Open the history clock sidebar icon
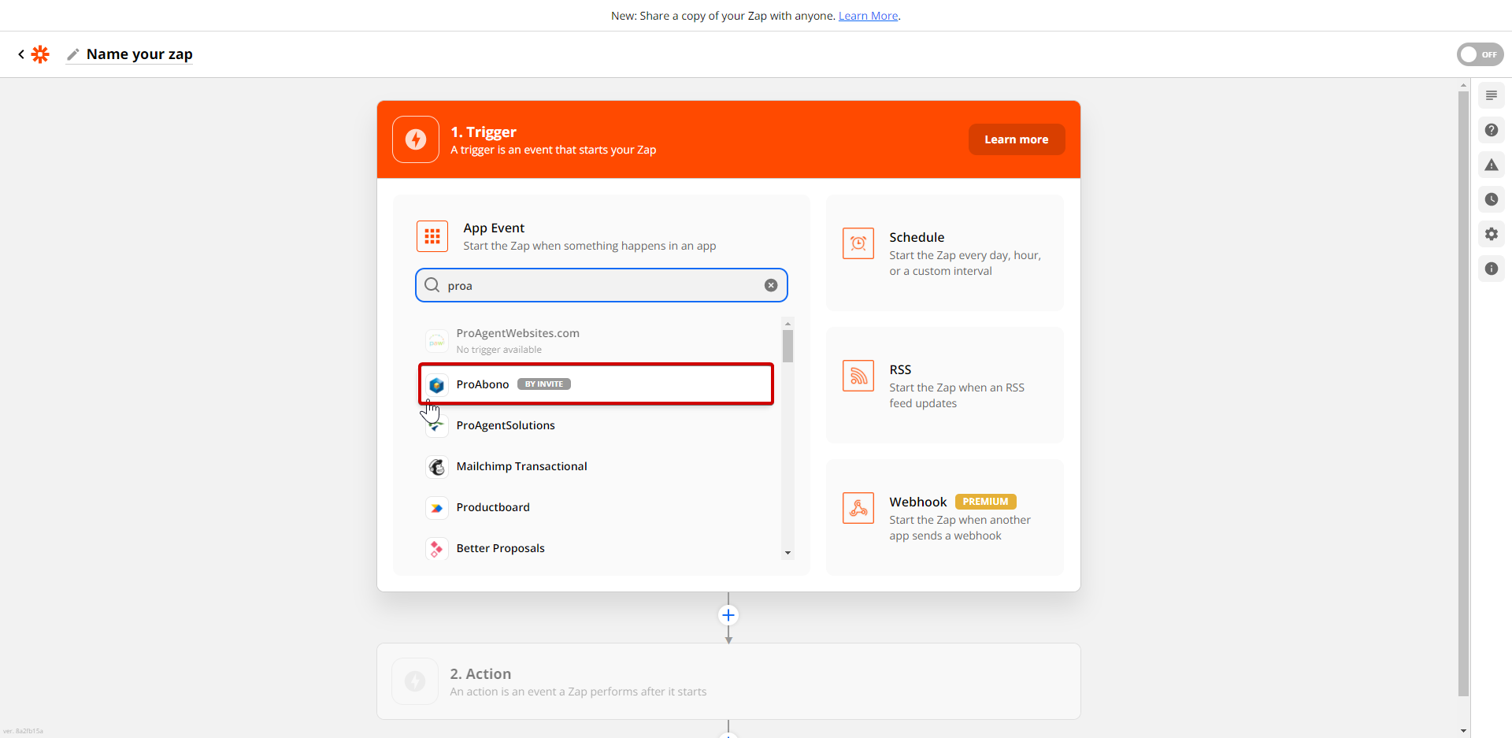The height and width of the screenshot is (738, 1512). tap(1492, 199)
